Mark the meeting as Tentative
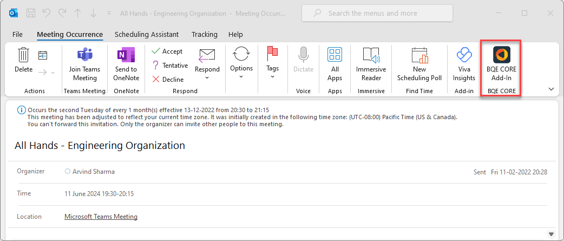 click(170, 66)
